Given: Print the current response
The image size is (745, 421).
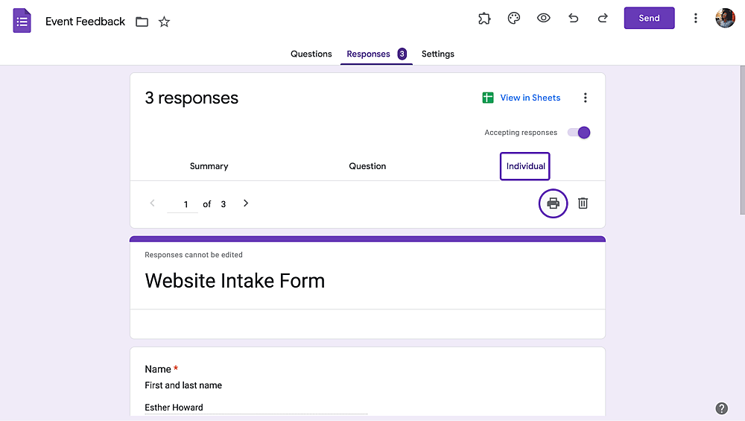Looking at the screenshot, I should (553, 203).
